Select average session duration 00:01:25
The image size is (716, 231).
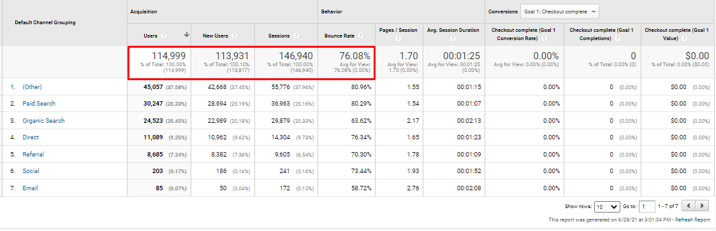coord(462,56)
